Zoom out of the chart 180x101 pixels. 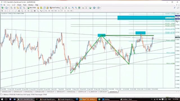coord(76,8)
